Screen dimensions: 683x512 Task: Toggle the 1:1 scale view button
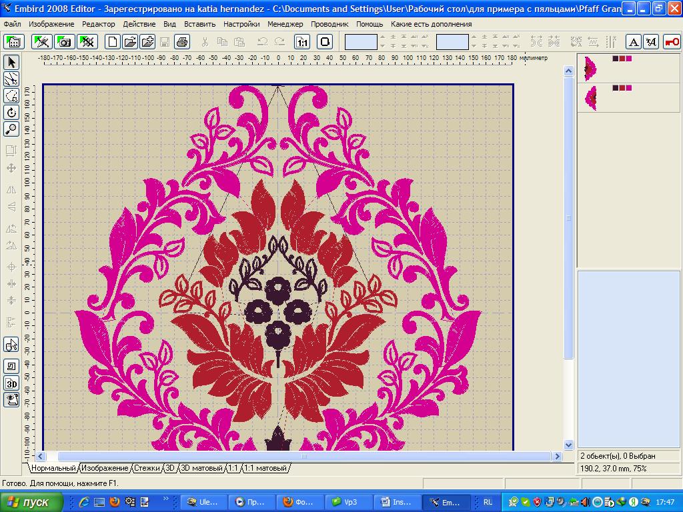click(303, 42)
